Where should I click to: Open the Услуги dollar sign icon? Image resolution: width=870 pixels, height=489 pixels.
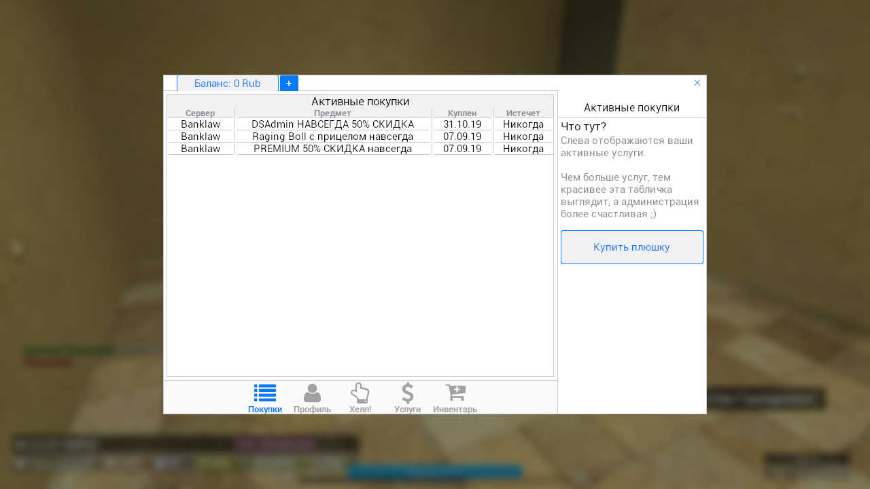[x=407, y=393]
